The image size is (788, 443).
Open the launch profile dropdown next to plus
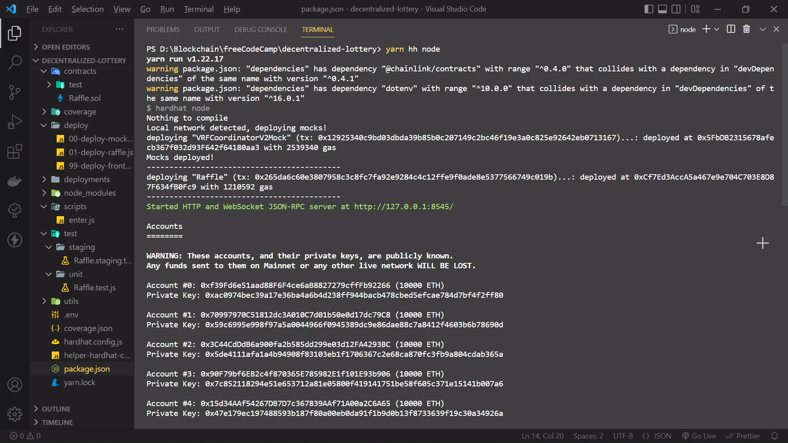point(717,29)
